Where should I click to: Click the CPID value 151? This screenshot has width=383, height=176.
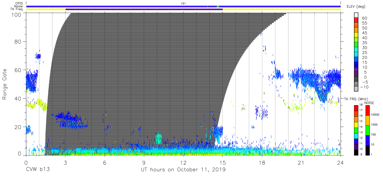tap(183, 3)
